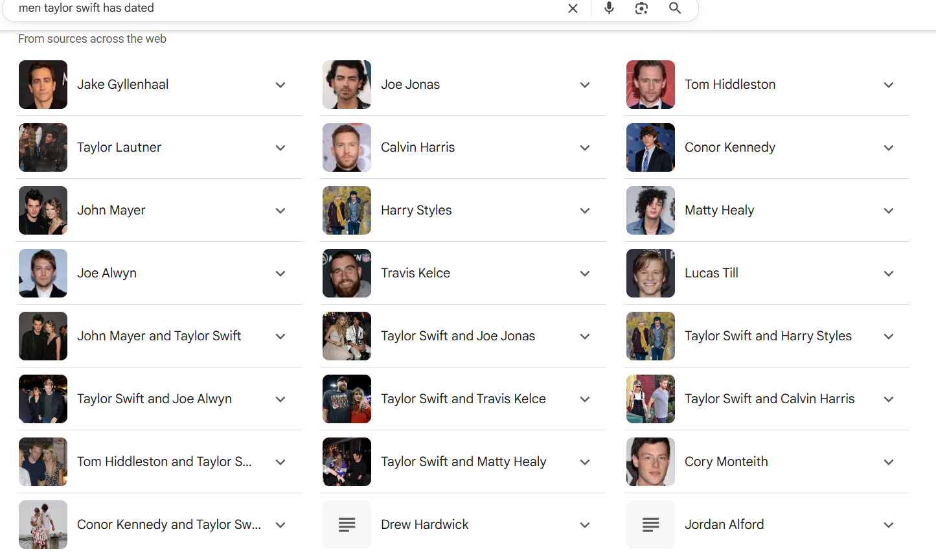This screenshot has height=560, width=936.
Task: Open Conor Kennedy's photo thumbnail
Action: [650, 147]
